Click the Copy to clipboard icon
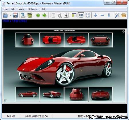 tap(53, 15)
